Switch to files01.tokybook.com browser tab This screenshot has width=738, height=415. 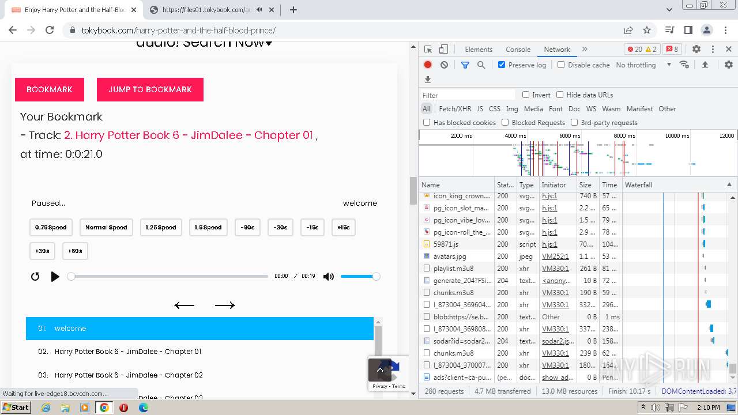(206, 10)
